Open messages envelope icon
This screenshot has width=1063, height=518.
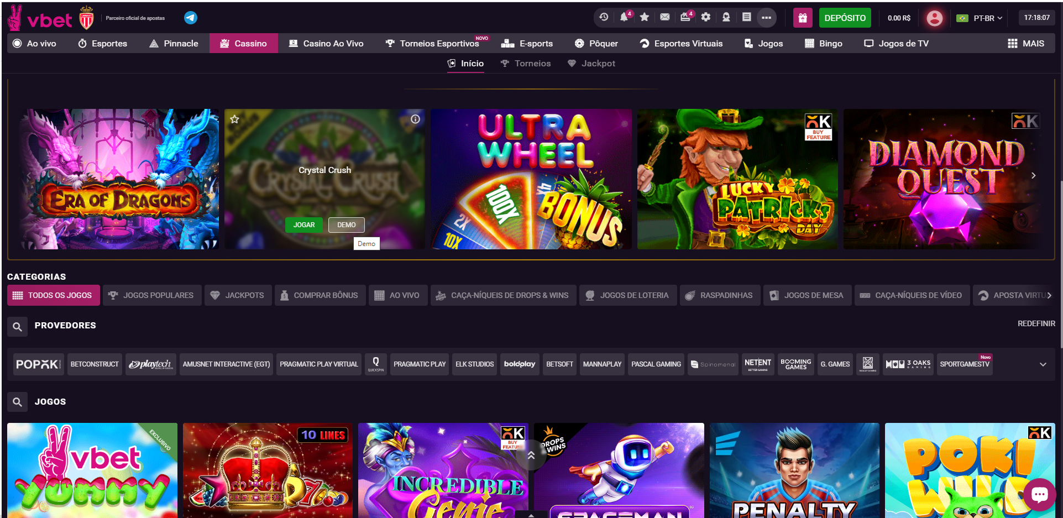coord(665,17)
